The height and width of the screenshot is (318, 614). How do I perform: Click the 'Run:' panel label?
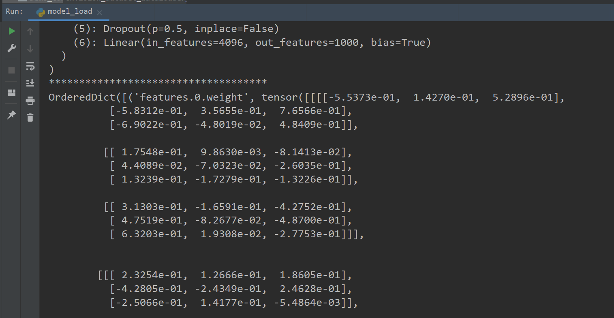[15, 11]
